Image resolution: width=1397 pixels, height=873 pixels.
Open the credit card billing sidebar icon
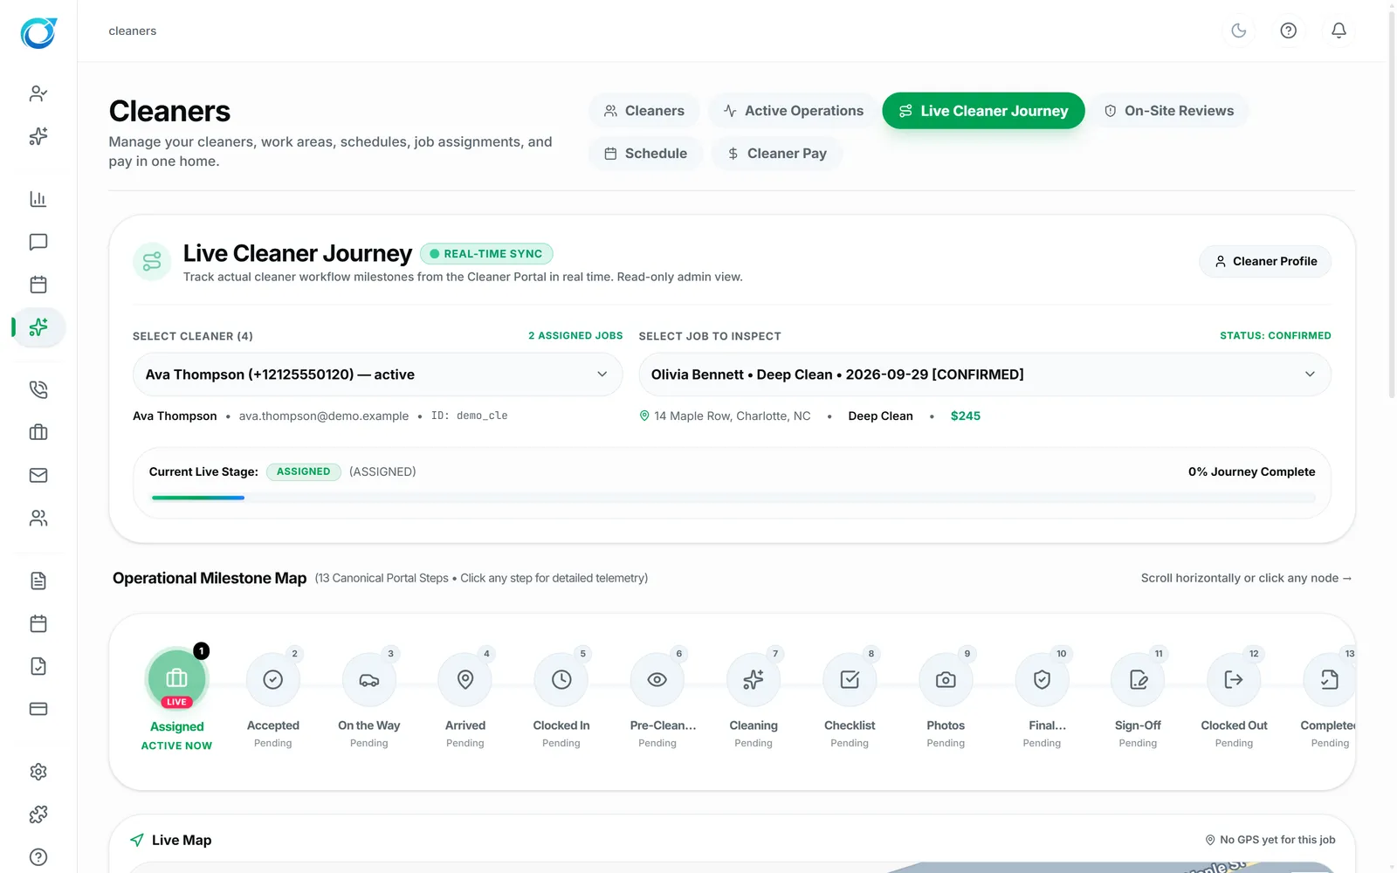point(38,709)
